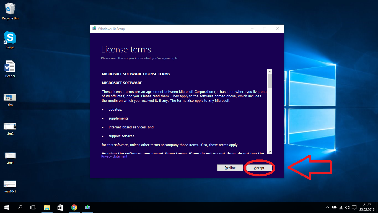
Task: Select the Skype desktop shortcut
Action: tap(10, 40)
